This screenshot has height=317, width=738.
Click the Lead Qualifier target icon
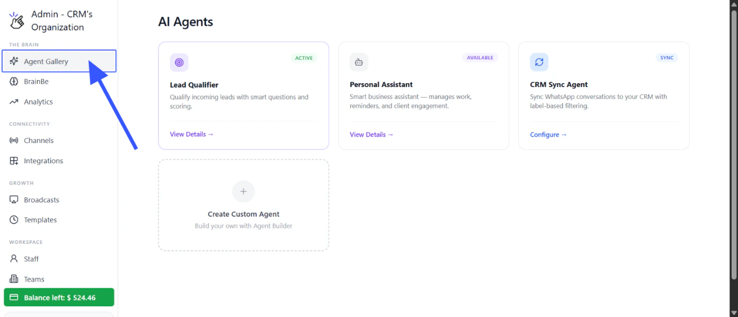click(x=179, y=62)
